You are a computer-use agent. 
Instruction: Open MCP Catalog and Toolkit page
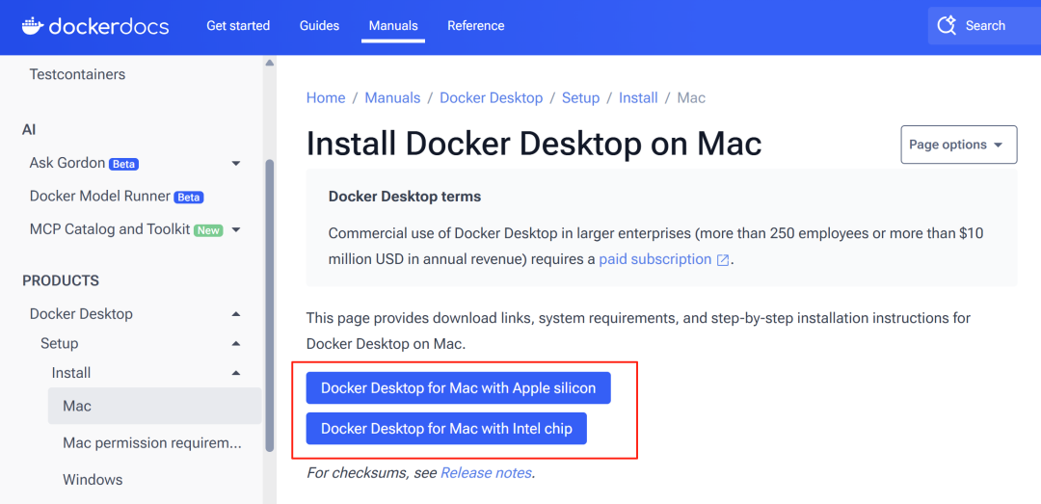pyautogui.click(x=110, y=229)
